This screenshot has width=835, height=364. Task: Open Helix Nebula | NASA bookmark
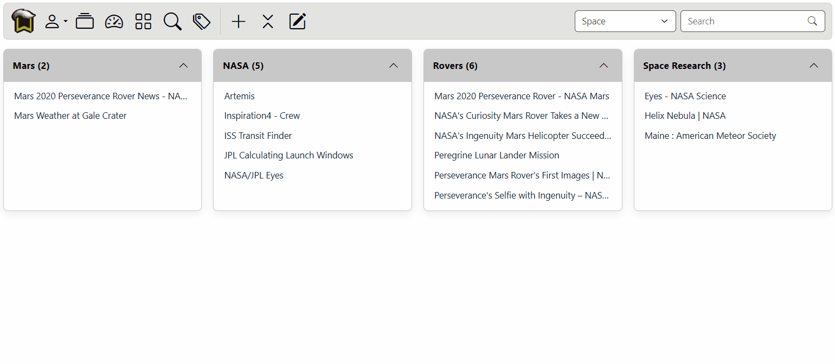coord(685,116)
